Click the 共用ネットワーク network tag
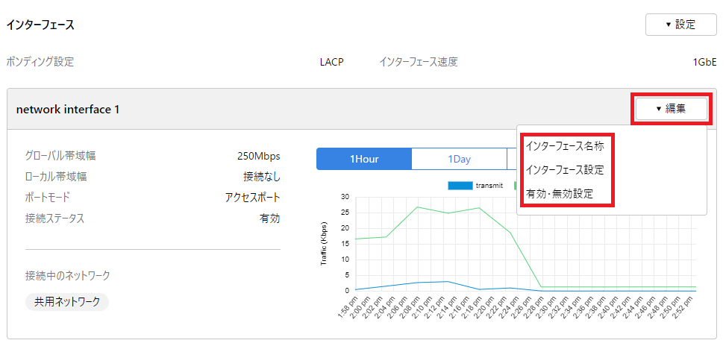The height and width of the screenshot is (349, 726). pyautogui.click(x=67, y=302)
